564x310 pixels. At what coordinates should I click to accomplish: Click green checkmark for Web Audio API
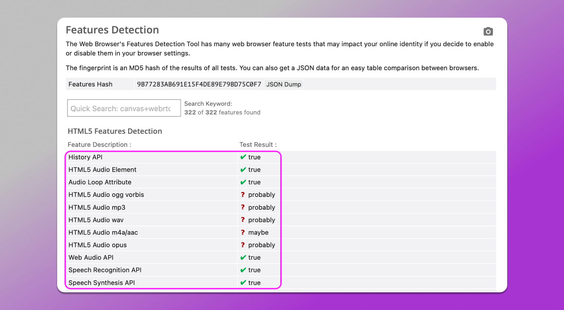tap(243, 257)
